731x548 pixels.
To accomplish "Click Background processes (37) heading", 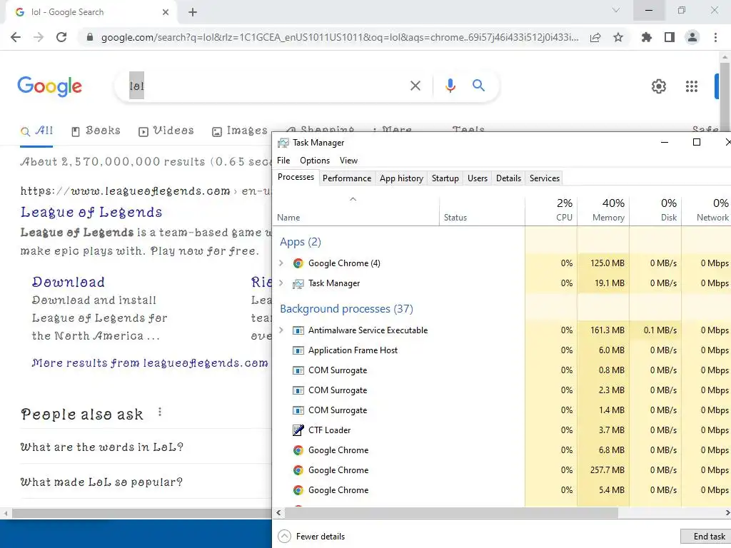I will (x=346, y=309).
